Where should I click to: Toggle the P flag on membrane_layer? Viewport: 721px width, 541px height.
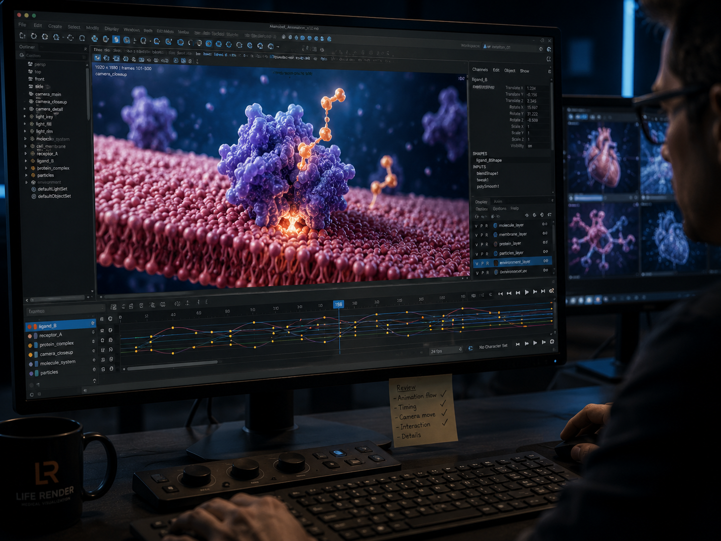[481, 235]
